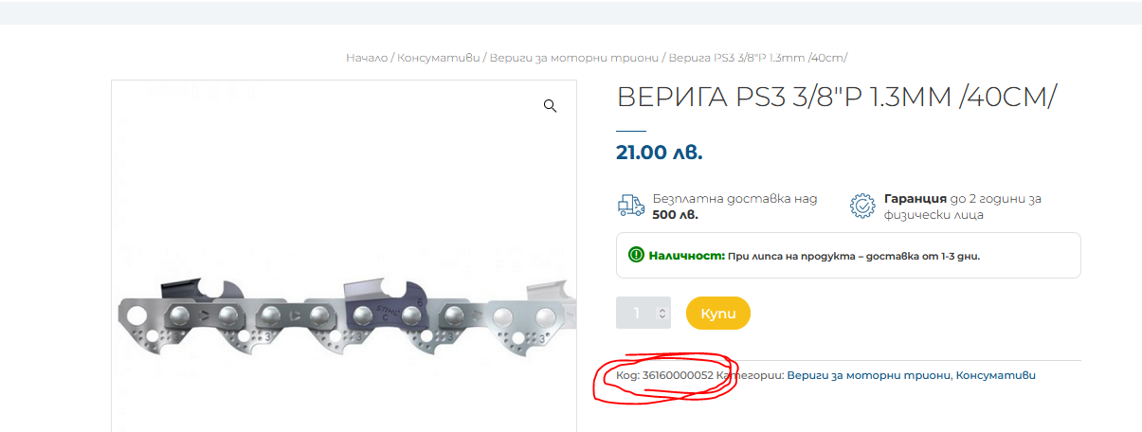Go to Начало in the breadcrumb

click(x=367, y=58)
